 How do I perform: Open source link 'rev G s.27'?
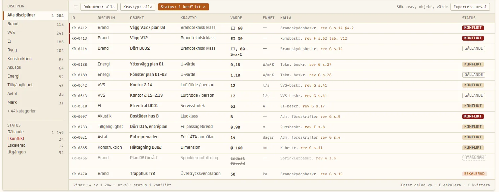point(320,65)
